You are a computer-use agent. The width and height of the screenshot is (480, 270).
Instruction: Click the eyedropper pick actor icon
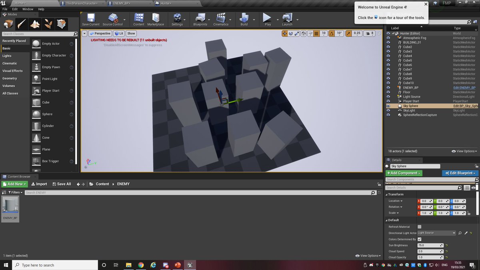click(466, 233)
